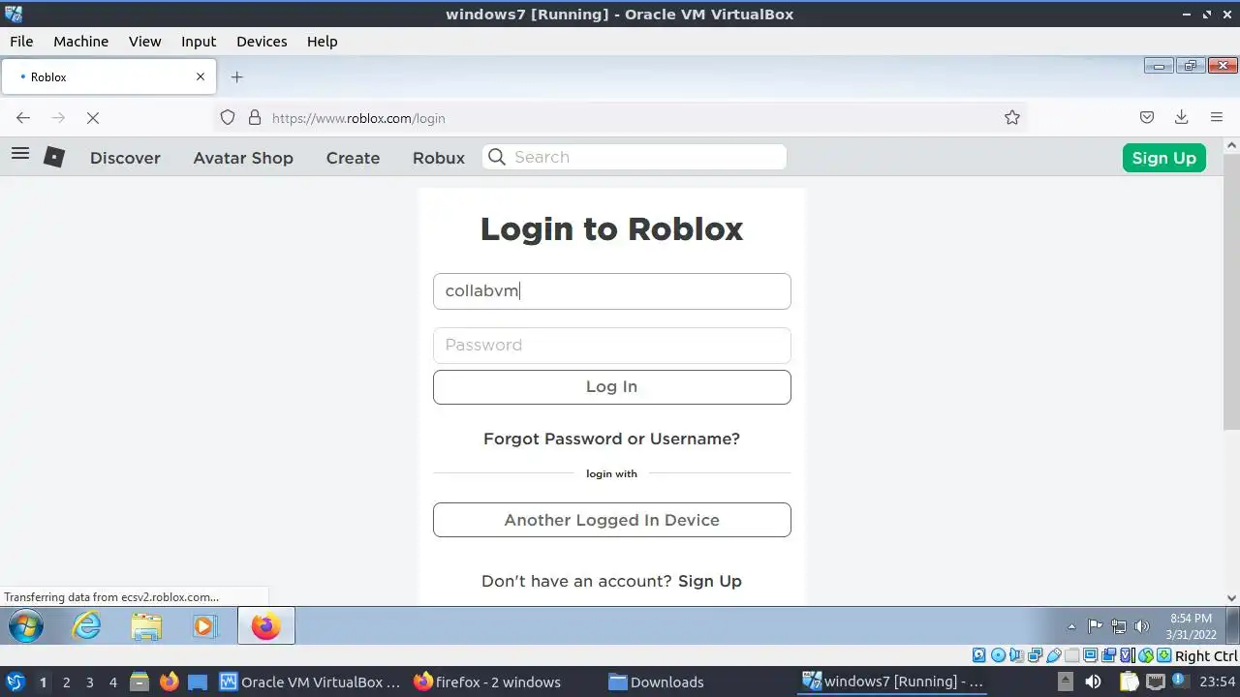Viewport: 1240px width, 697px height.
Task: Click the host eject media tray icon
Action: coord(1065,682)
